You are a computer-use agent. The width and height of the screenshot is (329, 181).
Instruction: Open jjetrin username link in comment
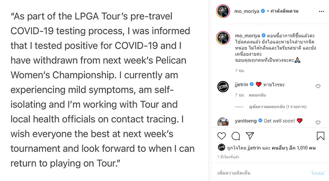(x=243, y=84)
